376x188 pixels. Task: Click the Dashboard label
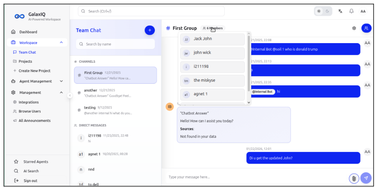(x=28, y=32)
